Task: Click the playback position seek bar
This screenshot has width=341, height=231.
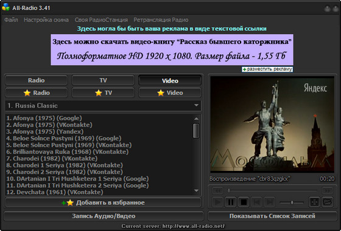Action: (x=273, y=191)
